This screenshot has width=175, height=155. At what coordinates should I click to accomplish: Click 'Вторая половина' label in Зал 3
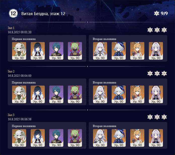coord(104,126)
